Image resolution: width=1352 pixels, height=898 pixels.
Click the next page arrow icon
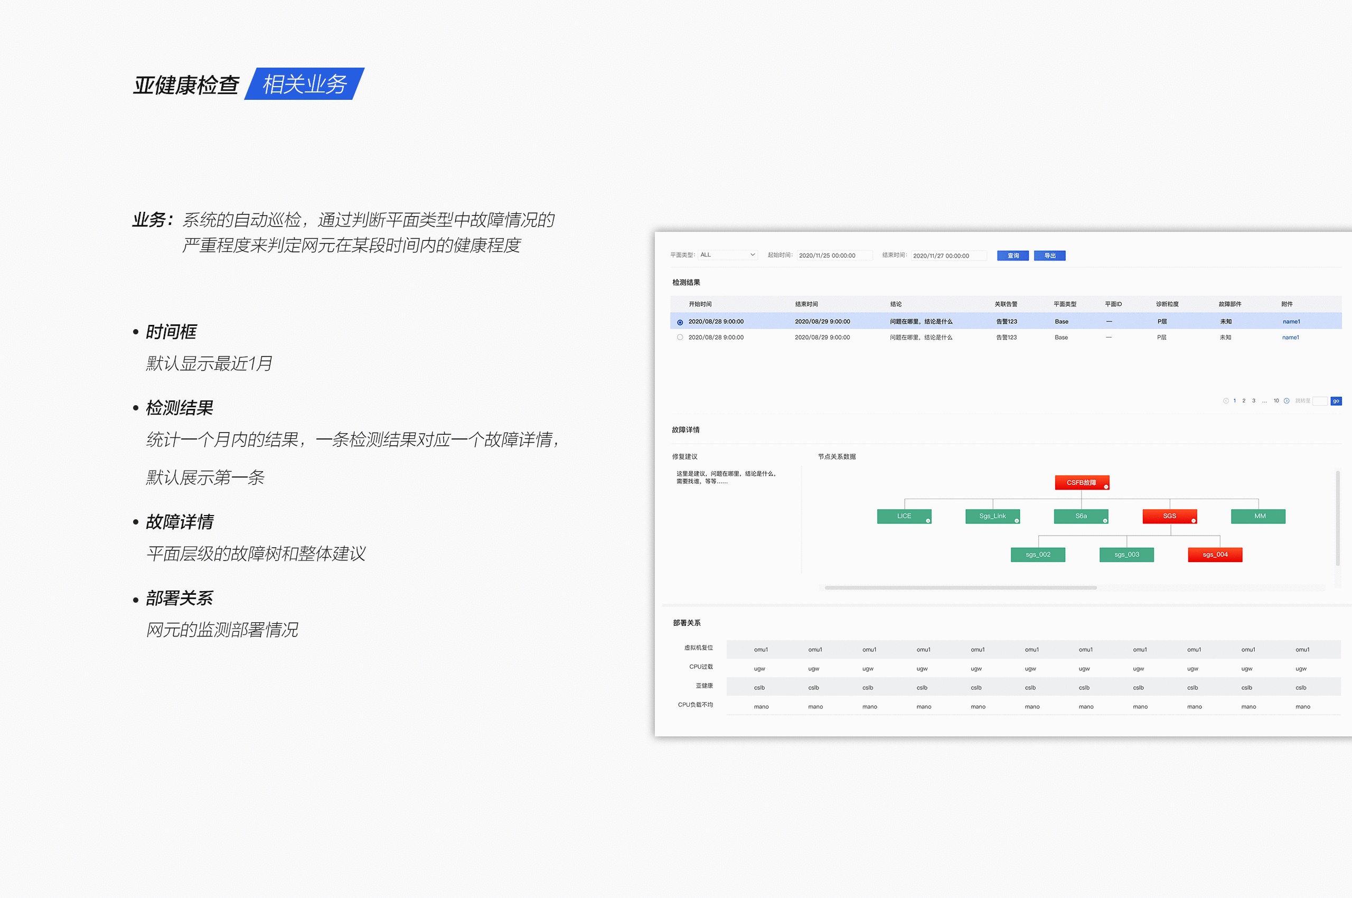point(1286,401)
